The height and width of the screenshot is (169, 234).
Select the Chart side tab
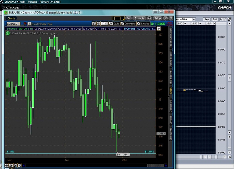(x=171, y=91)
